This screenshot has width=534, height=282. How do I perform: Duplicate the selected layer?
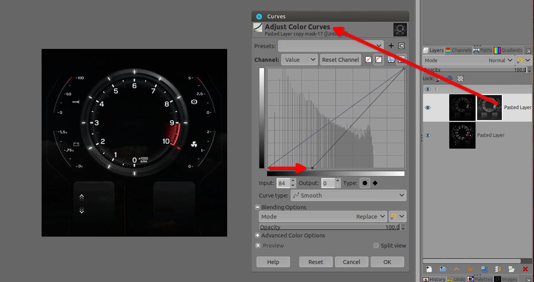pyautogui.click(x=484, y=269)
